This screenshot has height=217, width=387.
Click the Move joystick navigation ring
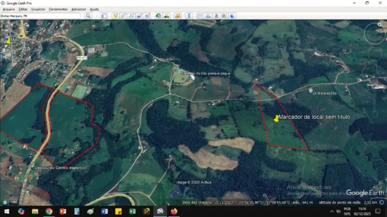pos(375,53)
